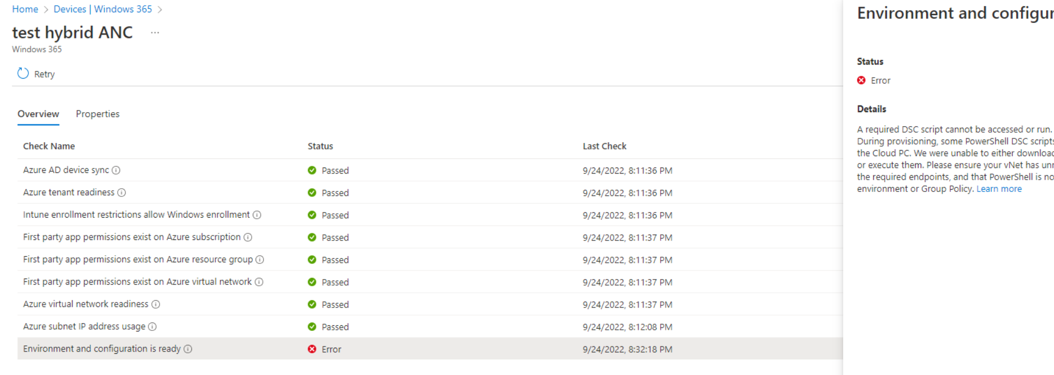View info icon for Azure resource group permissions
1054x375 pixels.
pos(260,259)
